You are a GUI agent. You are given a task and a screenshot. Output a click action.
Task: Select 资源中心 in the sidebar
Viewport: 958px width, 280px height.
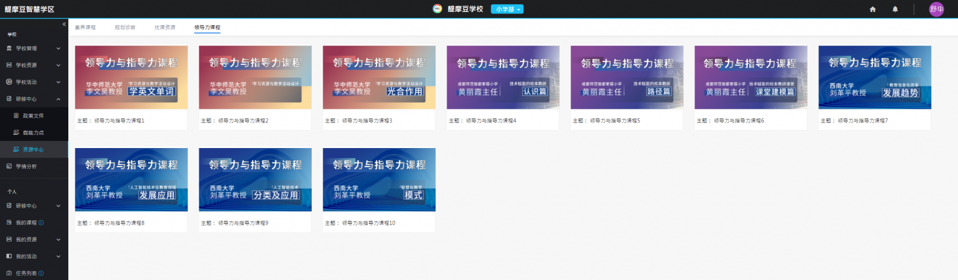click(33, 150)
